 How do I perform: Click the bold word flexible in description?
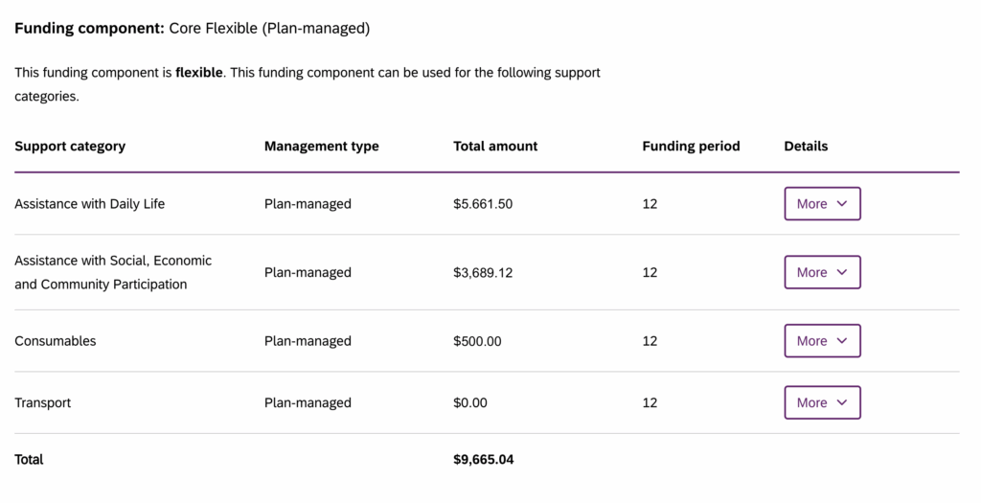(199, 73)
